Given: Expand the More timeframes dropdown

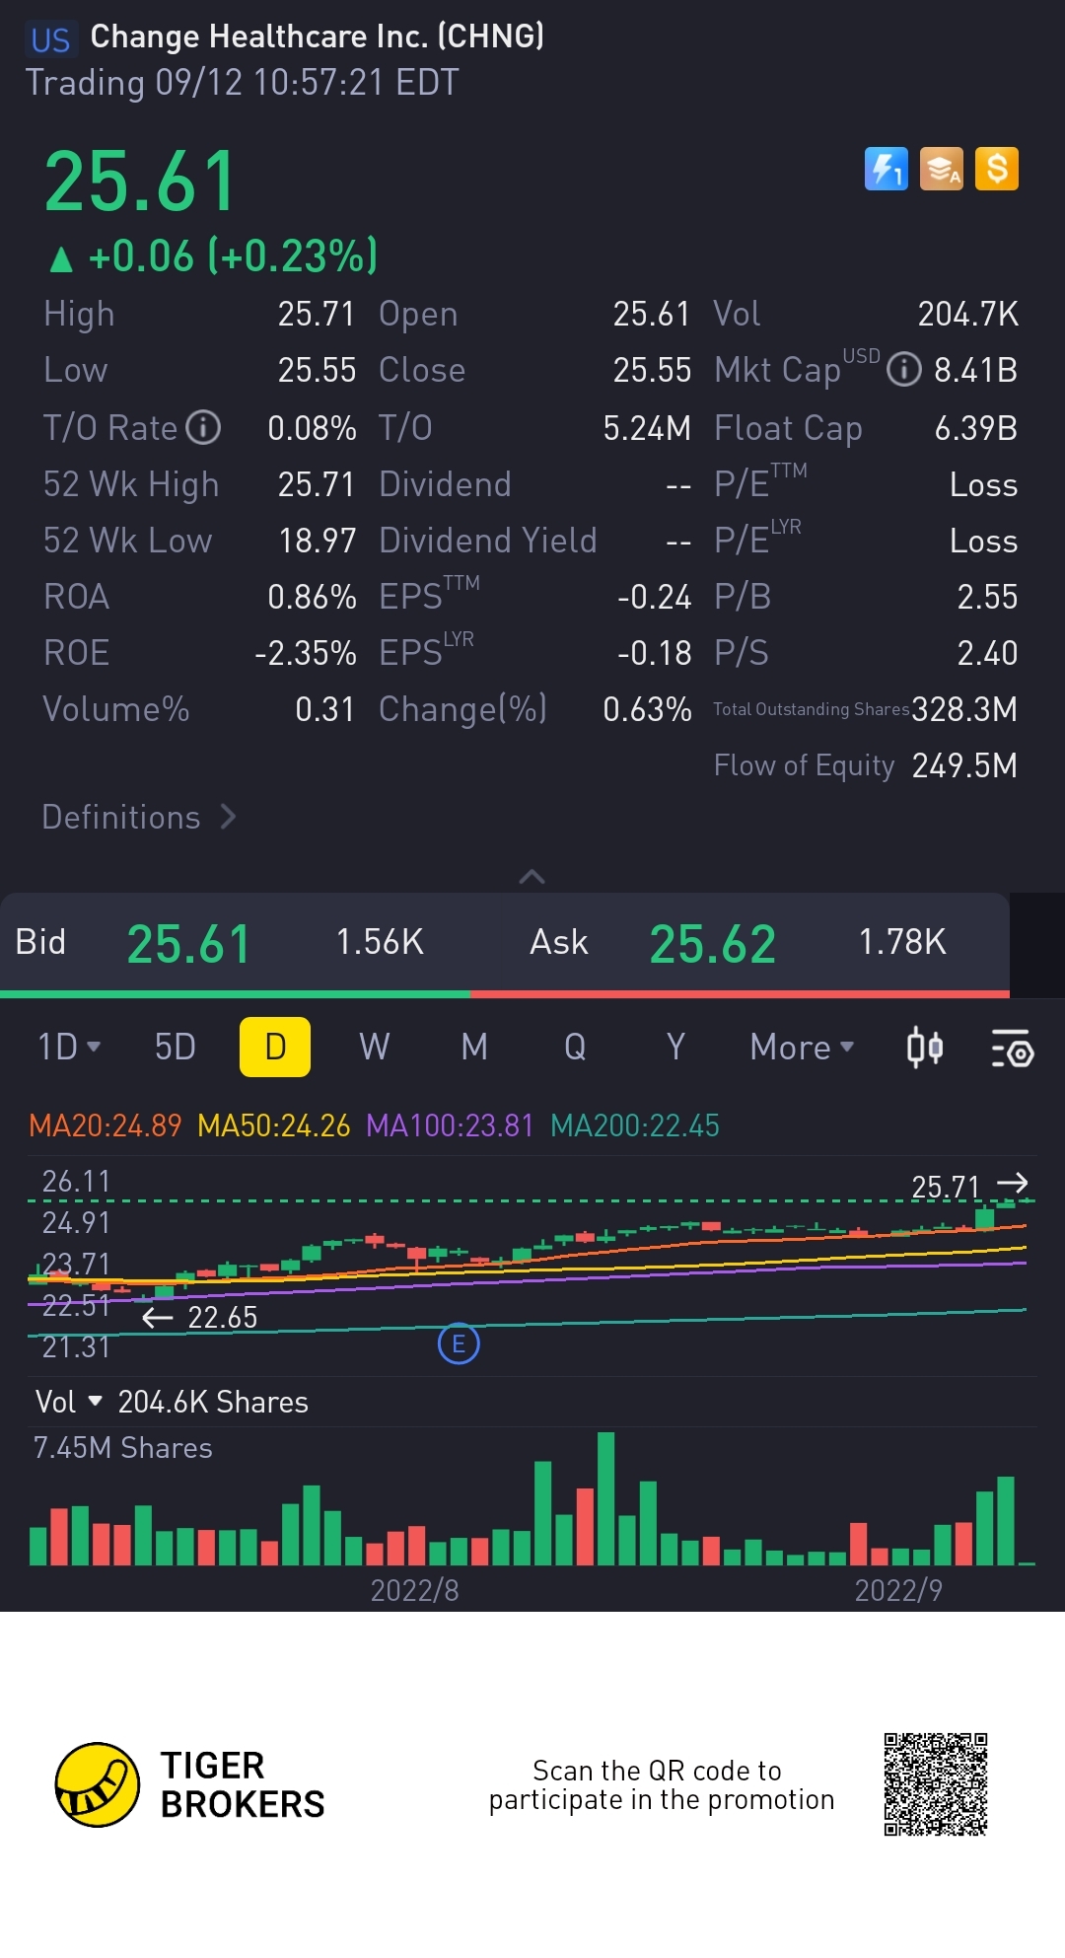Looking at the screenshot, I should tap(802, 1047).
